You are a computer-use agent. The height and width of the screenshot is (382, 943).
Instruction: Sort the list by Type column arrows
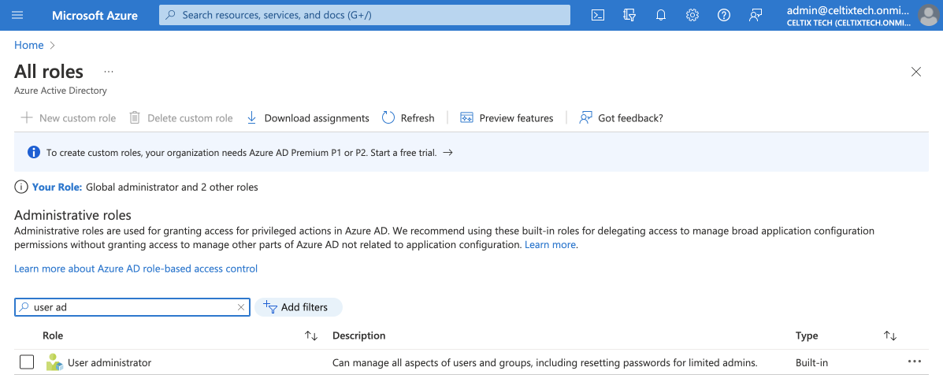[x=890, y=336]
